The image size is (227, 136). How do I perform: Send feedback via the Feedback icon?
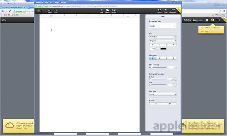[173, 11]
